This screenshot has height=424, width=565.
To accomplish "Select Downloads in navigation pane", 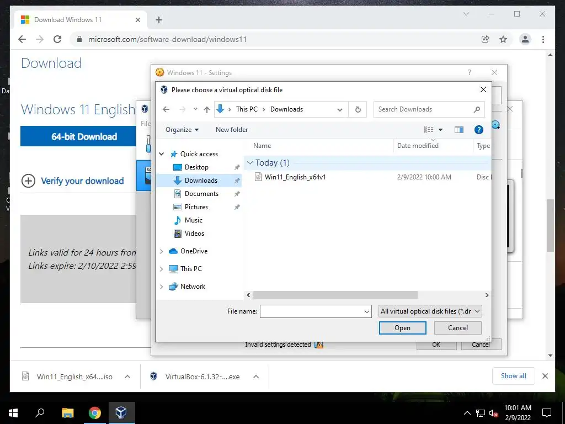I will (x=201, y=181).
